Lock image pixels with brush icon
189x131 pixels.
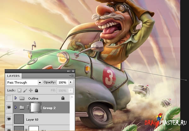tap(25, 90)
